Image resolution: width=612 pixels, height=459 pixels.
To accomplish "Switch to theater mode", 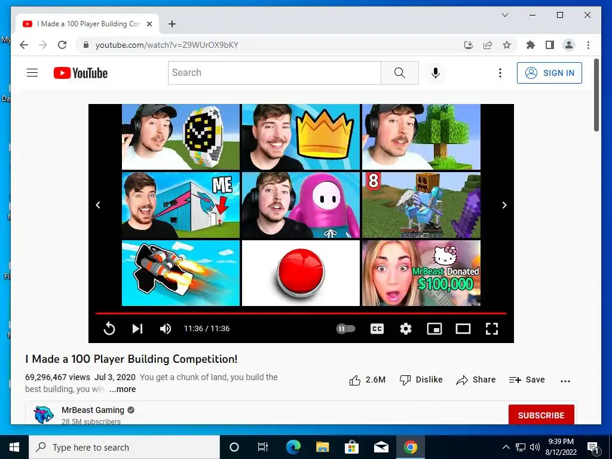I will [x=463, y=329].
